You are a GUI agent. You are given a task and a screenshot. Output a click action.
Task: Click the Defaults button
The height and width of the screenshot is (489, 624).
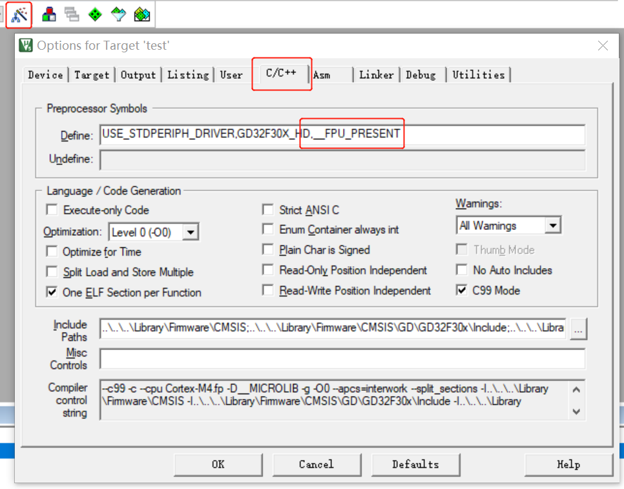415,464
